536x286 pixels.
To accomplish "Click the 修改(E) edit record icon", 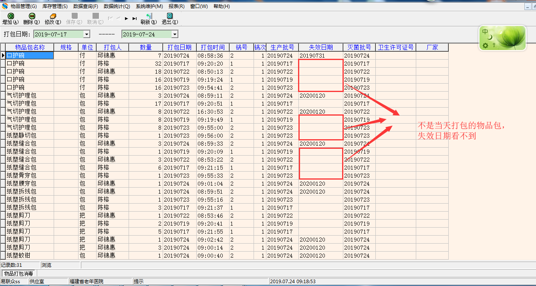I will click(x=53, y=16).
